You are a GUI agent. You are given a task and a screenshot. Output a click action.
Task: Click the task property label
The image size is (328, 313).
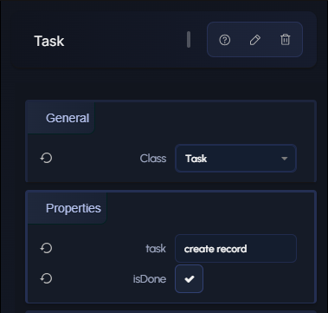pyautogui.click(x=156, y=249)
